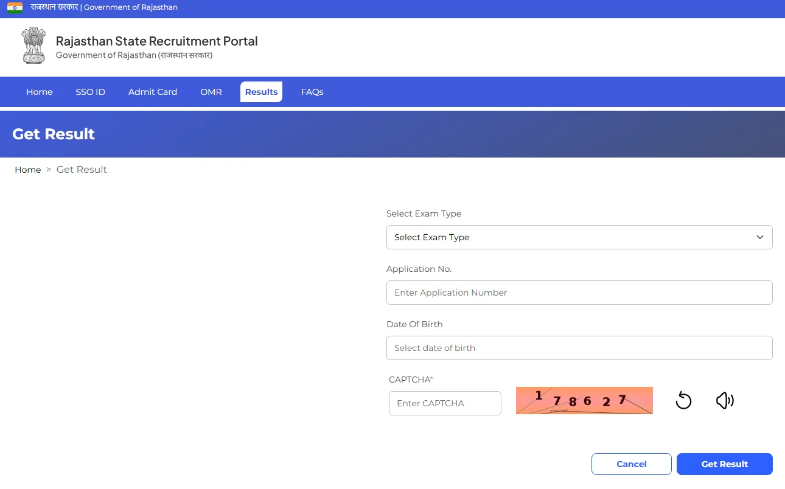
Task: Expand the Select Exam Type dropdown
Action: coord(579,237)
